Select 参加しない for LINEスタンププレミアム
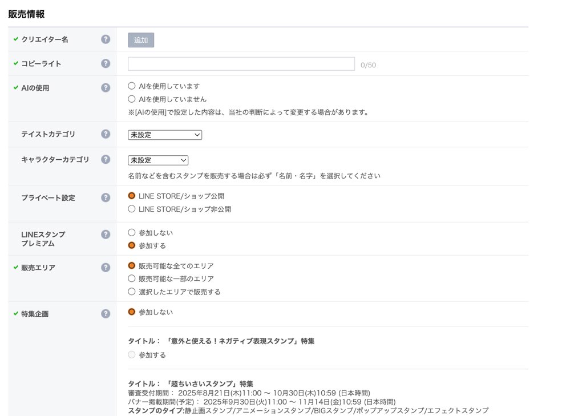 (132, 233)
